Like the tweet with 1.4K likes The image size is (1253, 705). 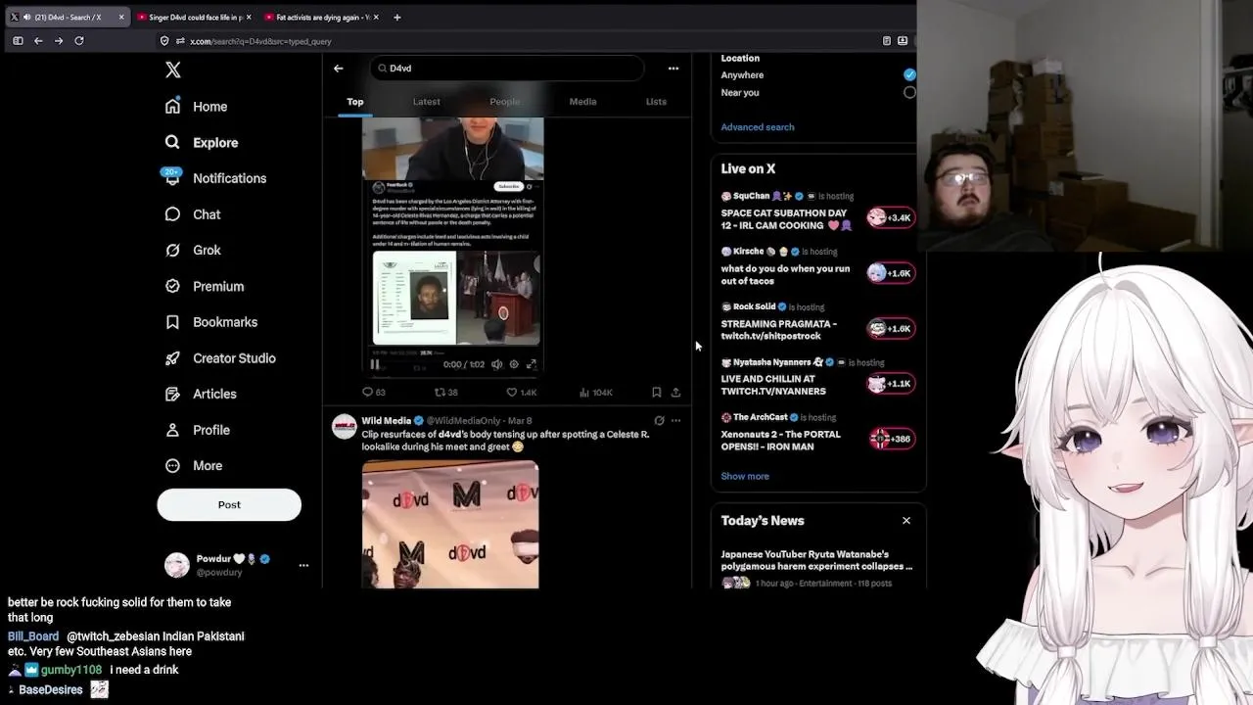click(522, 393)
